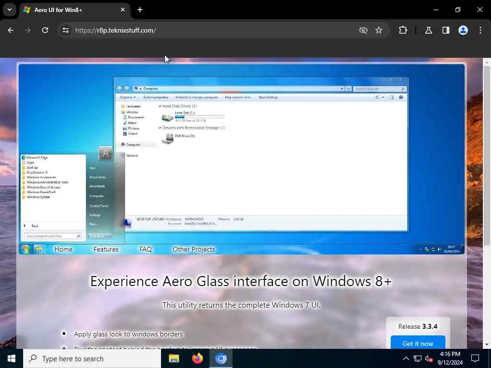Open the Extensions puzzle icon
This screenshot has height=368, width=491.
[403, 30]
